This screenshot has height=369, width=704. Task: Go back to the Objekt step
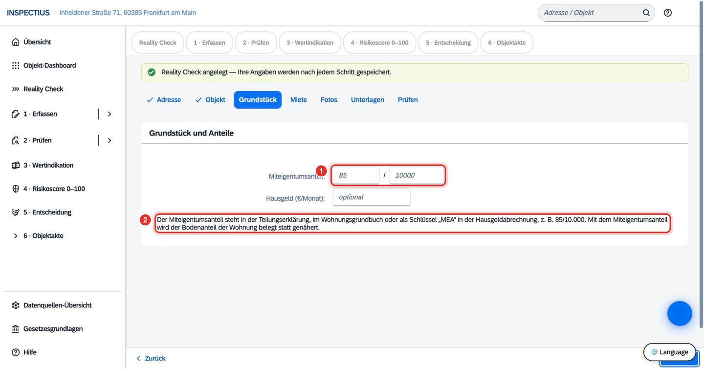point(210,100)
